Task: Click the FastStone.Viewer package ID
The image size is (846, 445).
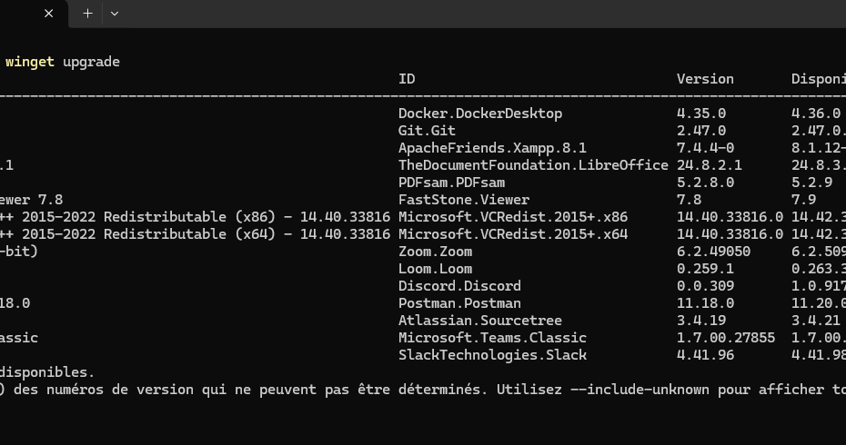Action: coord(464,200)
